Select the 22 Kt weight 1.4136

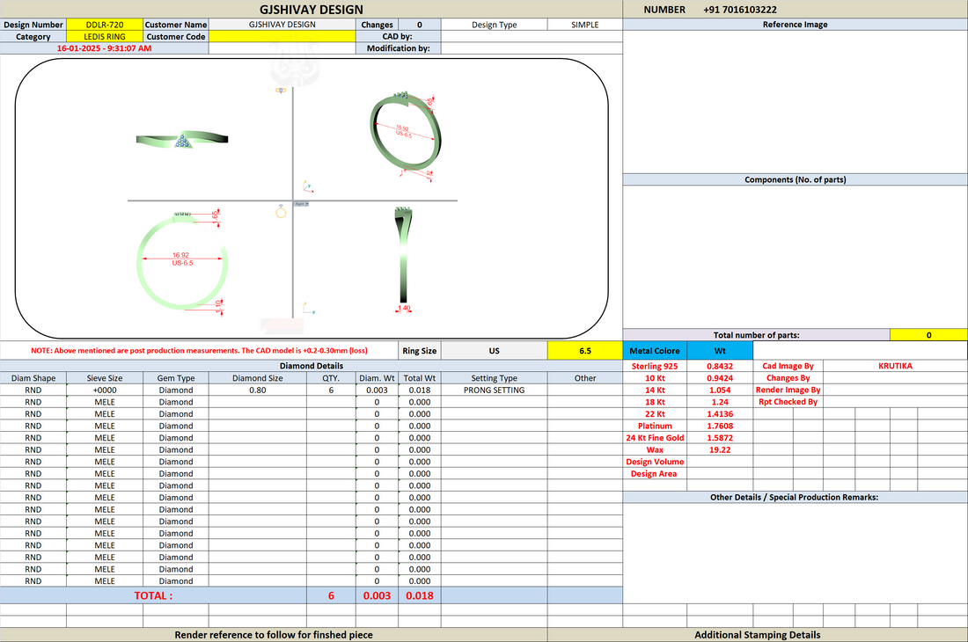point(720,414)
